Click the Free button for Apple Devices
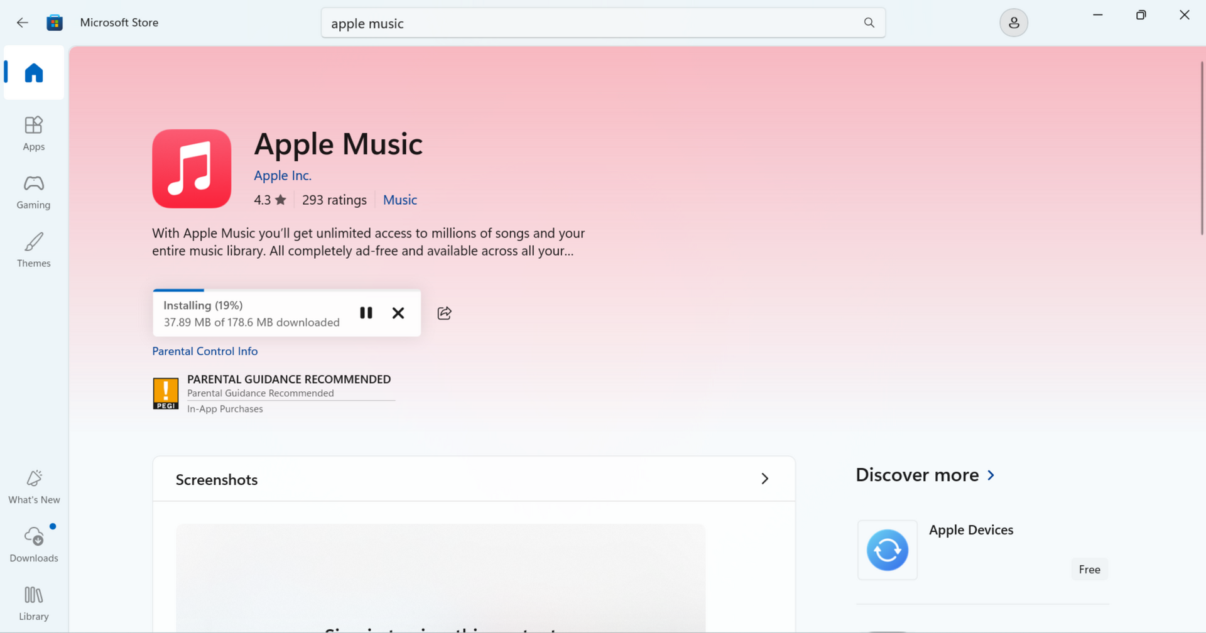The image size is (1206, 633). (1089, 570)
